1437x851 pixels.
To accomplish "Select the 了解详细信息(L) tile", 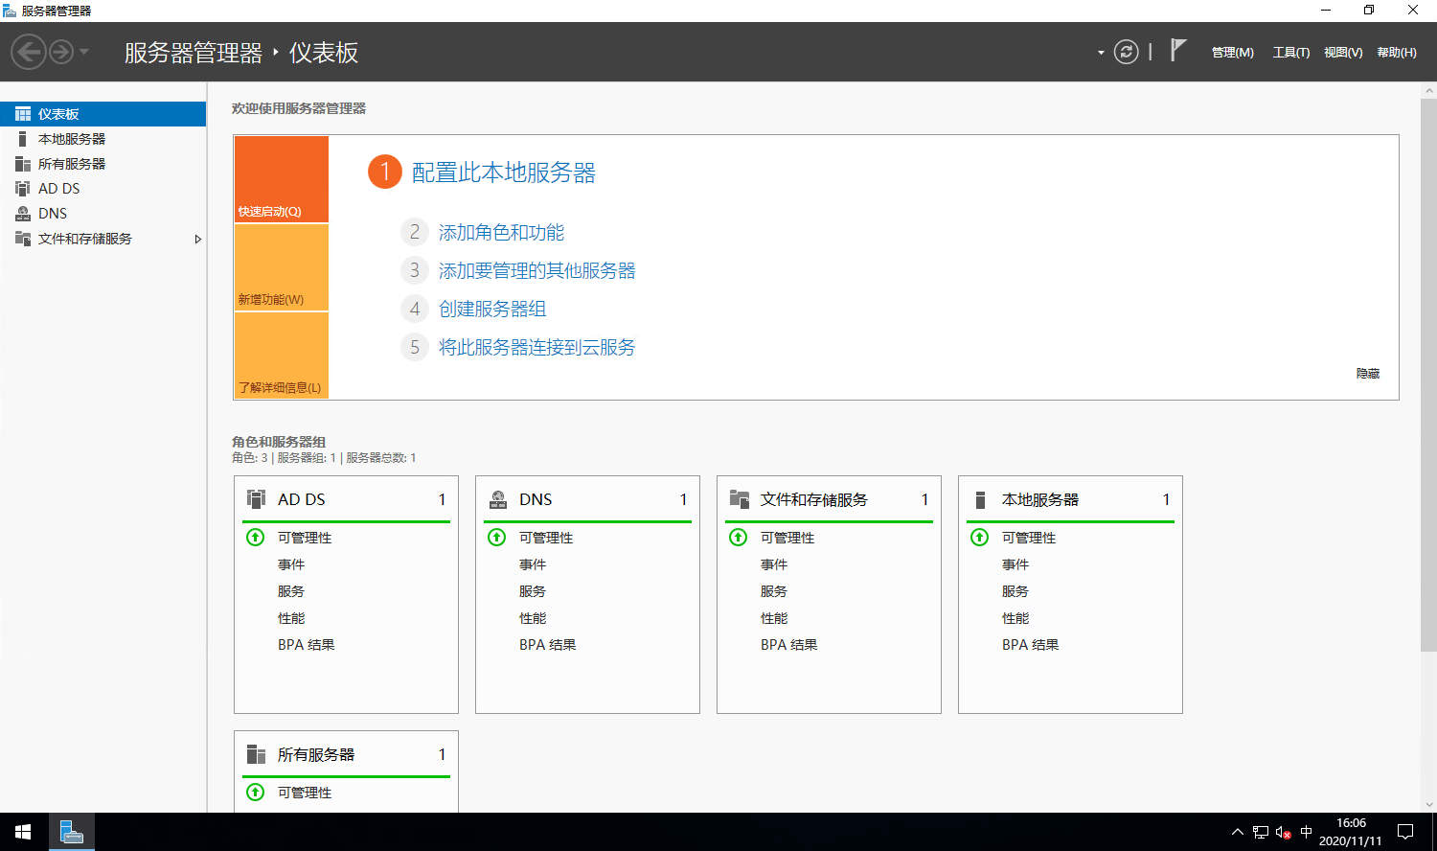I will [x=282, y=356].
